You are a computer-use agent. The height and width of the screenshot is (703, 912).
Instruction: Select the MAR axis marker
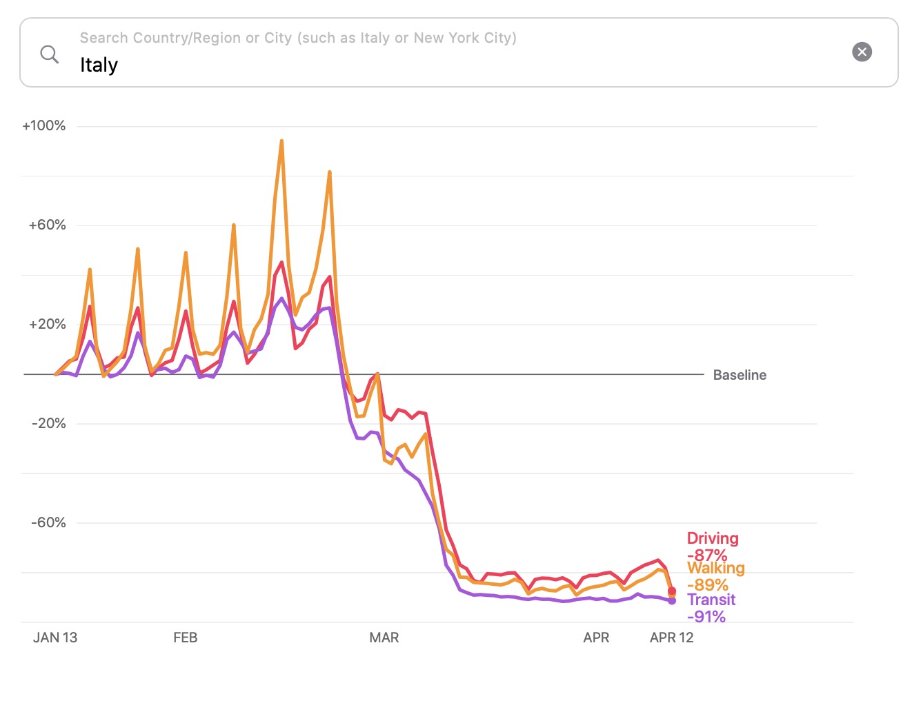click(384, 638)
